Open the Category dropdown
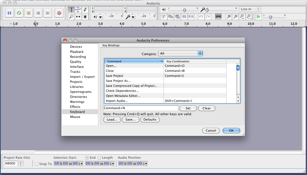307x175 pixels. click(x=180, y=54)
